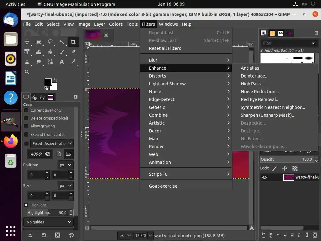Open the Undo History tab

(x=42, y=97)
